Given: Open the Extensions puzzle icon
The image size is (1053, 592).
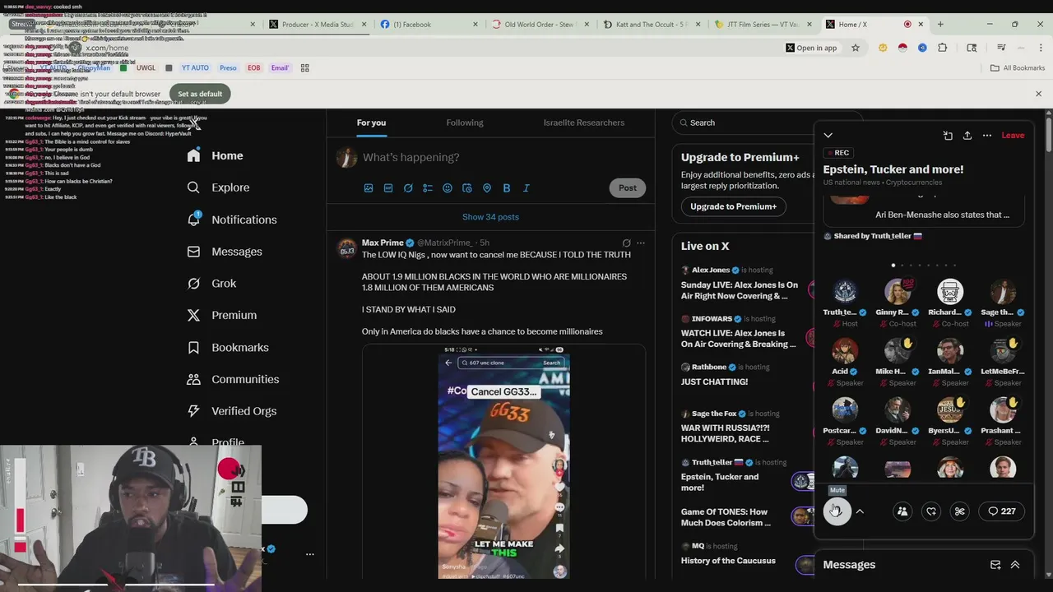Looking at the screenshot, I should pos(943,48).
